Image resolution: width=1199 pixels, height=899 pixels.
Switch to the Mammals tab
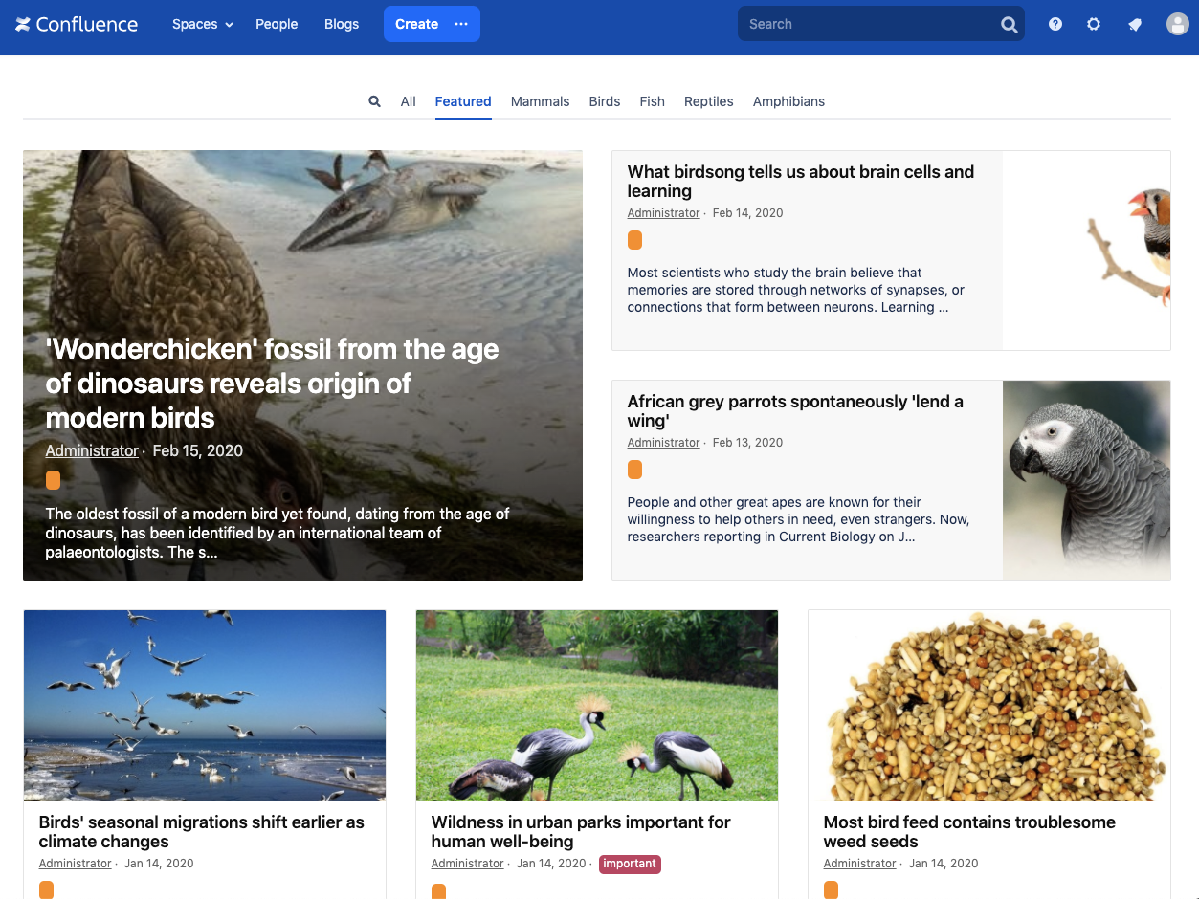[540, 101]
